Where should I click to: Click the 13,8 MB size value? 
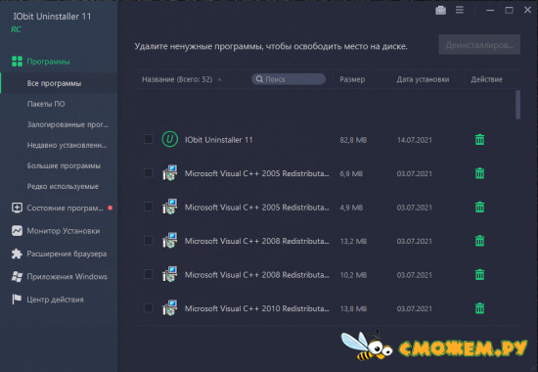353,308
